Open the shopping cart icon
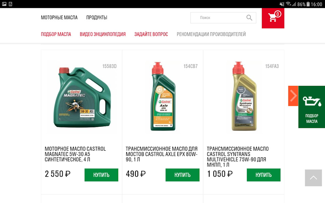The image size is (325, 203). point(273,18)
